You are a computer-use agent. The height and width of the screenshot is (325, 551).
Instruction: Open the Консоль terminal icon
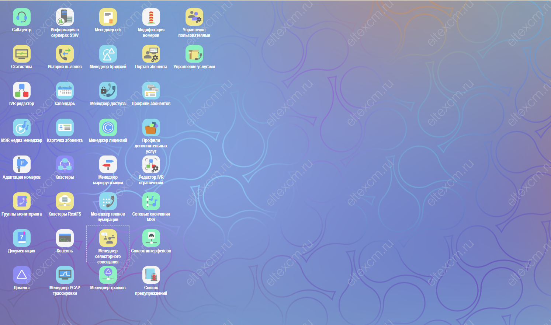click(x=65, y=238)
